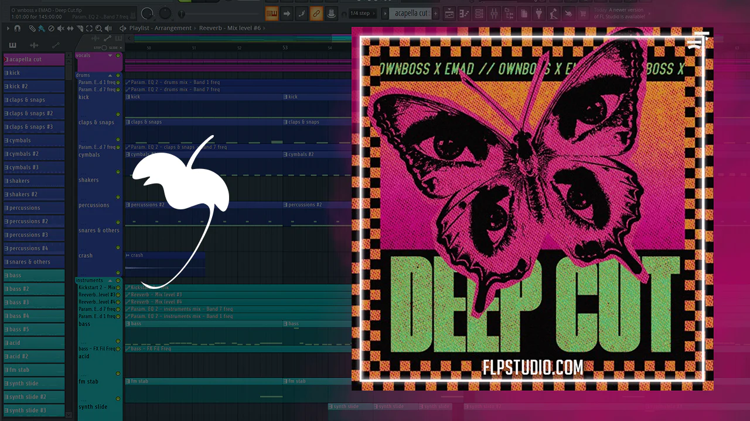Select the synth slide #2 pattern
This screenshot has height=421, width=750.
pyautogui.click(x=34, y=397)
